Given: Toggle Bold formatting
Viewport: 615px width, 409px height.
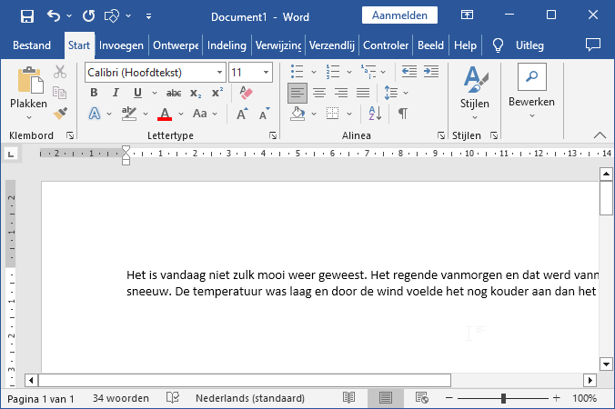Looking at the screenshot, I should click(94, 93).
